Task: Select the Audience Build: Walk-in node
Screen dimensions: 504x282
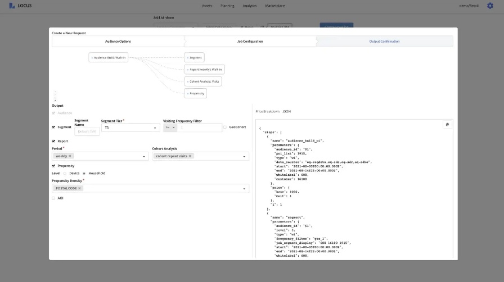Action: coord(109,57)
